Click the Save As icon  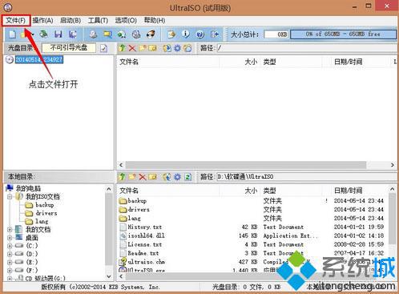click(x=72, y=34)
